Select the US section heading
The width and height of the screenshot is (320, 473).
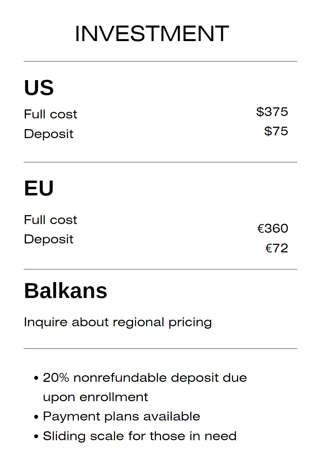click(39, 88)
